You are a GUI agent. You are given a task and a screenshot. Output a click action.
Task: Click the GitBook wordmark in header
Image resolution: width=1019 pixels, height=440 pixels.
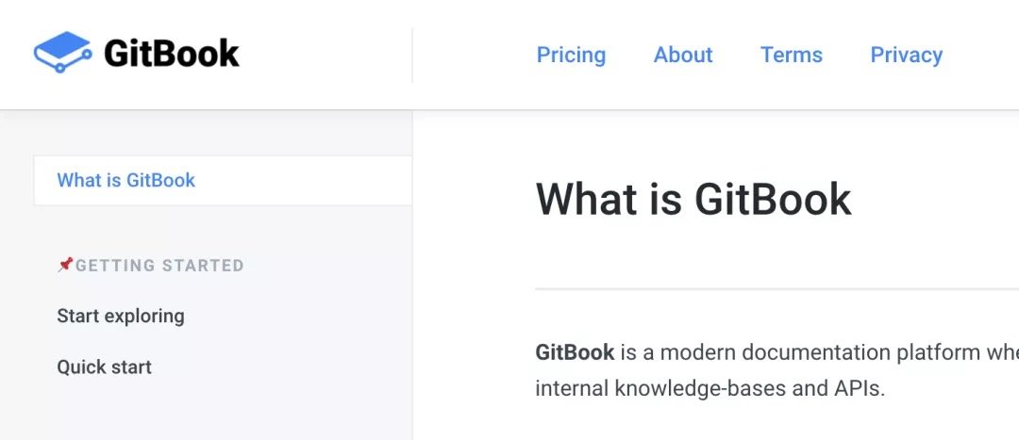(172, 53)
